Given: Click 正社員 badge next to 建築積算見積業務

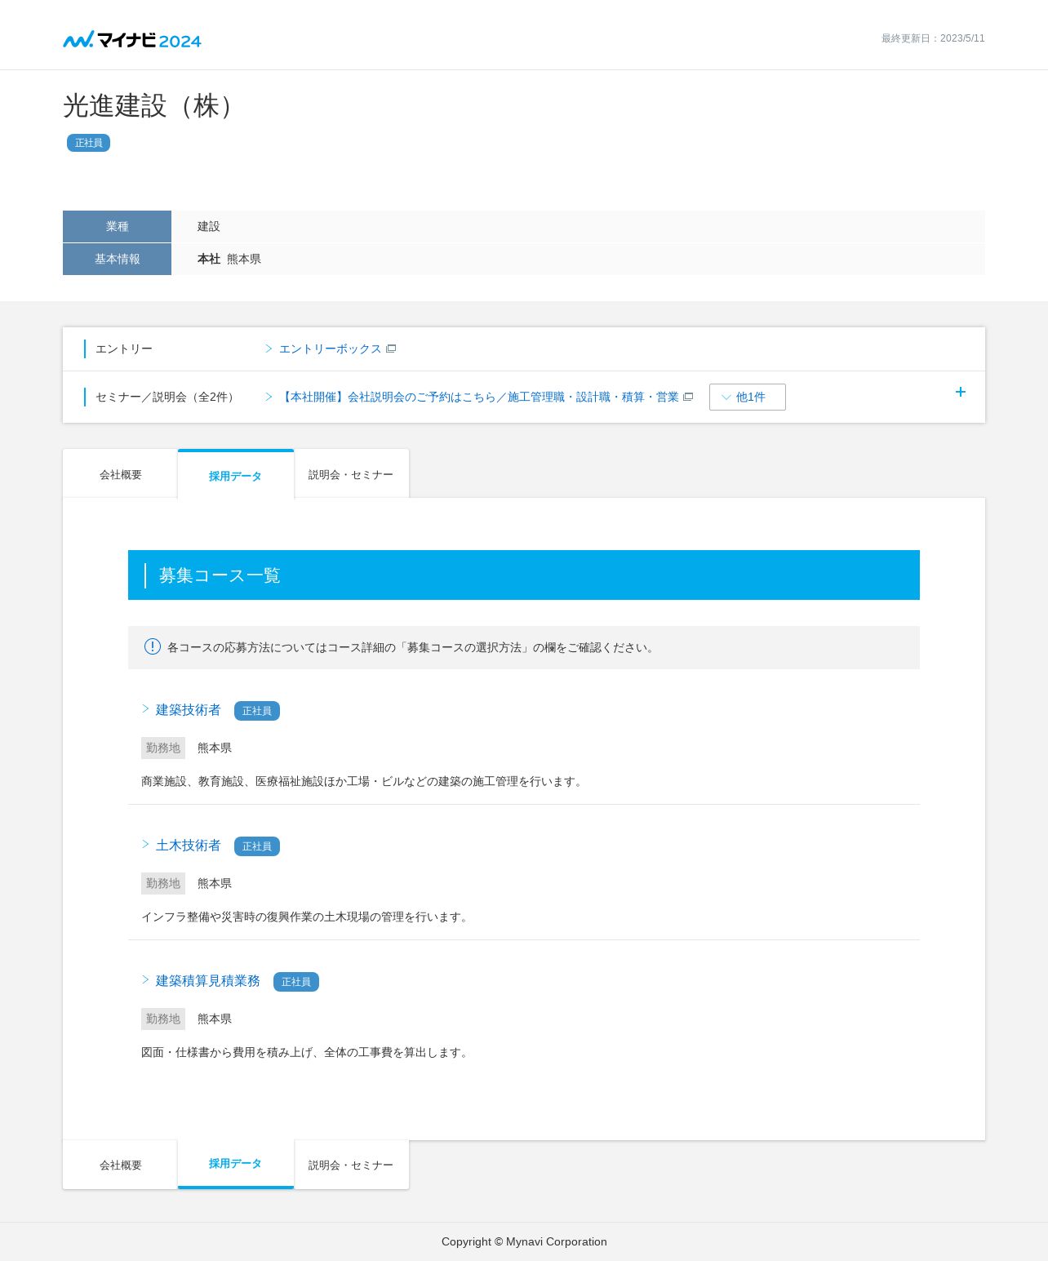Looking at the screenshot, I should 296,982.
